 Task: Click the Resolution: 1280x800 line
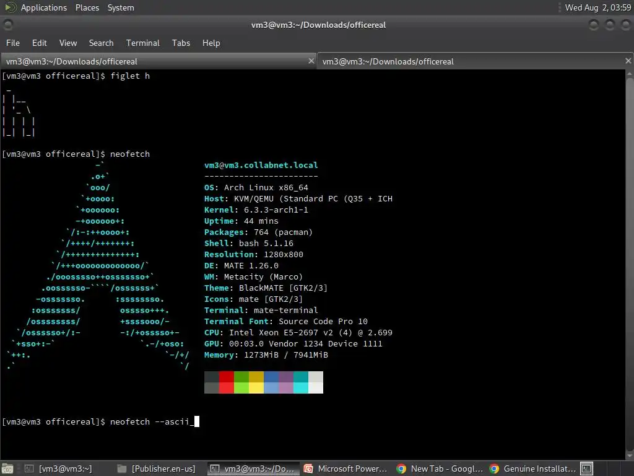click(x=253, y=255)
